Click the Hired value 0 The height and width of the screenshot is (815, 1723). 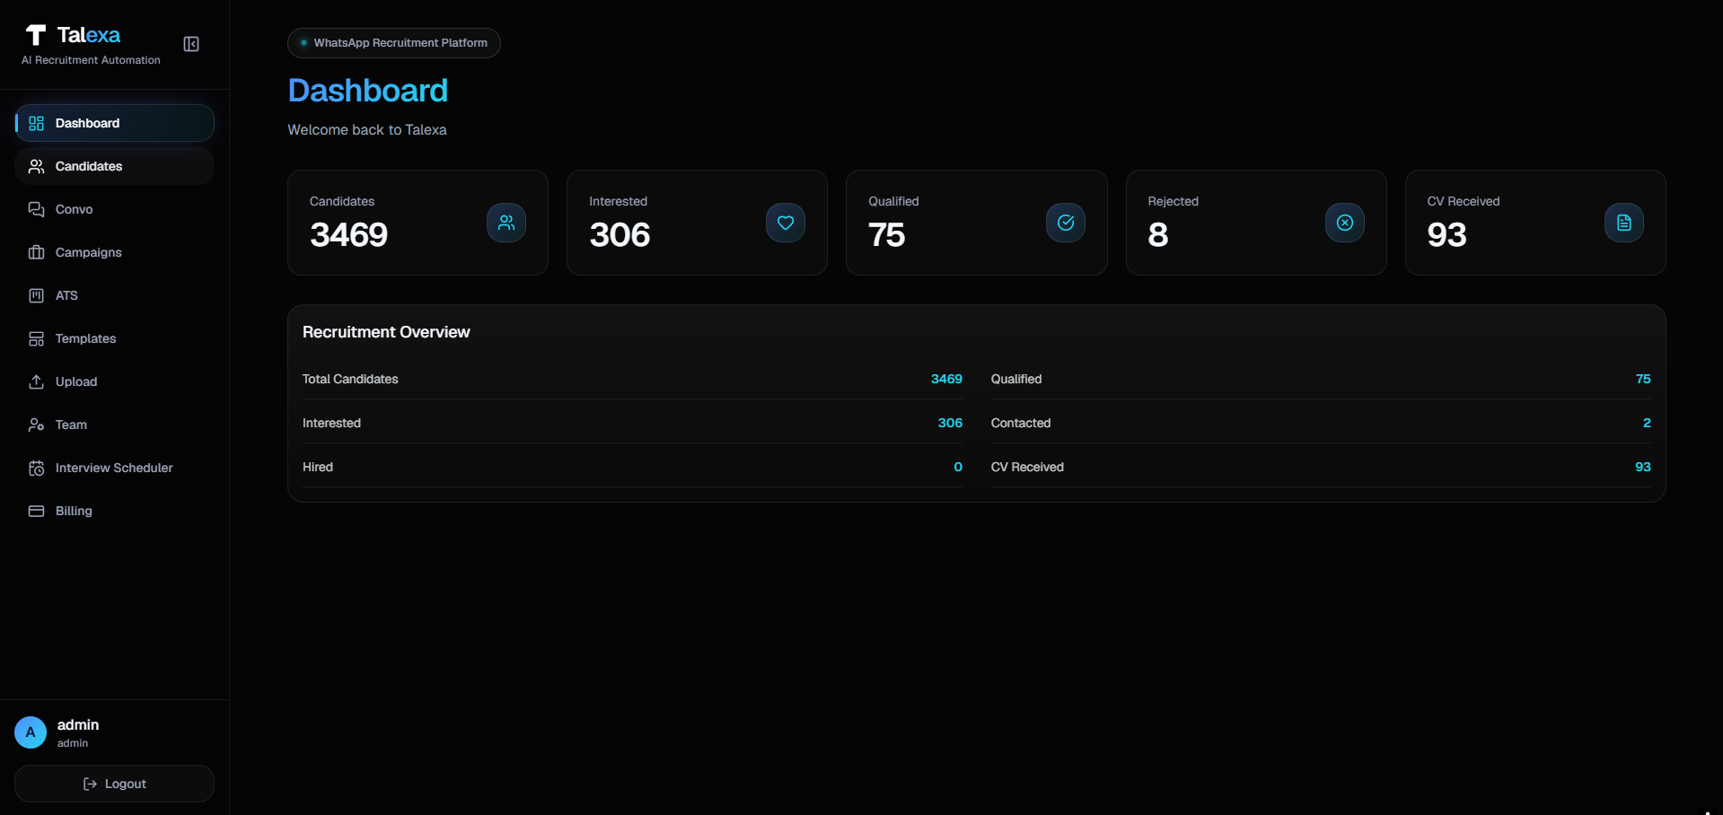(958, 467)
